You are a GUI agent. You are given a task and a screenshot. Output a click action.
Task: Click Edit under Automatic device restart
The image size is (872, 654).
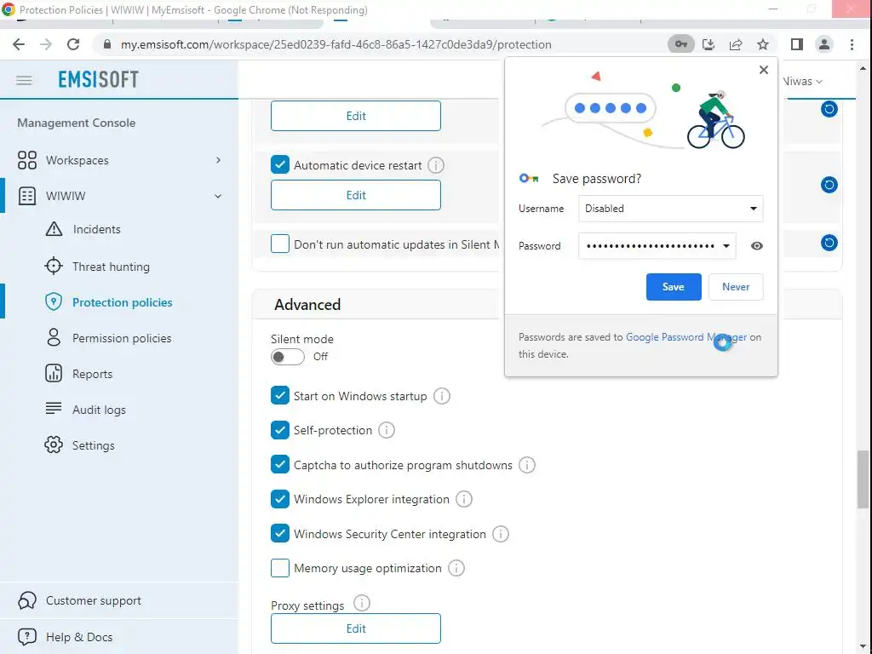[x=356, y=195]
